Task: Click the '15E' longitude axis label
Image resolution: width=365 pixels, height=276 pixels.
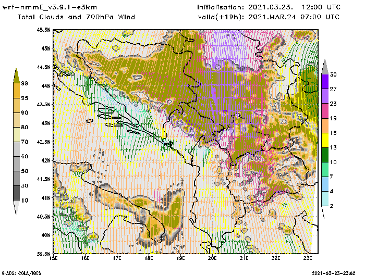Action: [x=54, y=258]
